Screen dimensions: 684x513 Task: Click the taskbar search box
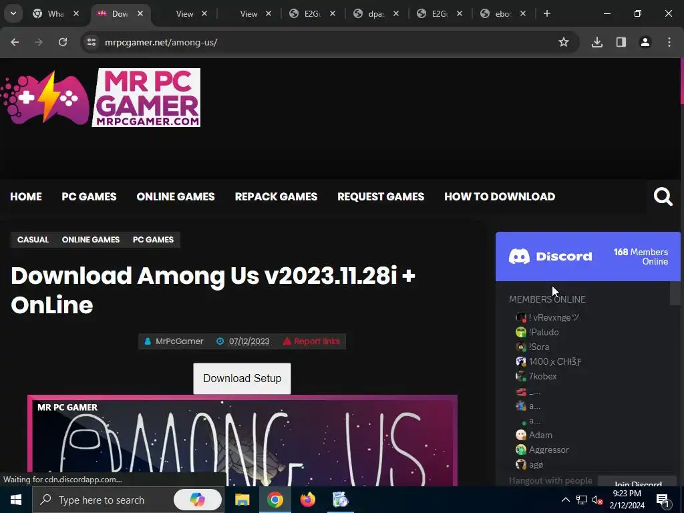tap(128, 500)
